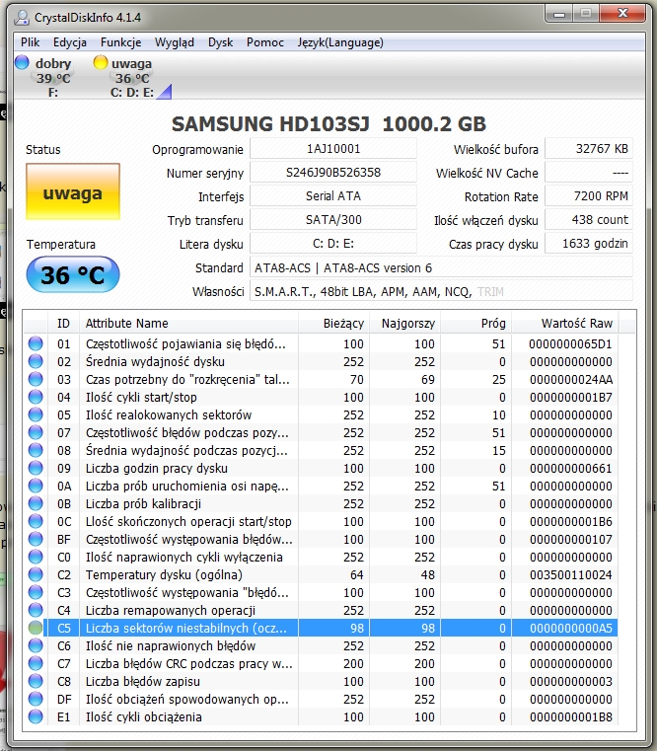Image resolution: width=657 pixels, height=751 pixels.
Task: Sort by the Próg column header
Action: coord(476,324)
